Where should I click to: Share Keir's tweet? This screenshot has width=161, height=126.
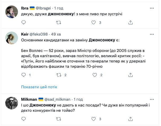click(x=130, y=75)
